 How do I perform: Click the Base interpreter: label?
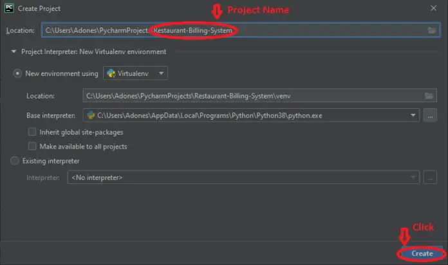point(51,115)
